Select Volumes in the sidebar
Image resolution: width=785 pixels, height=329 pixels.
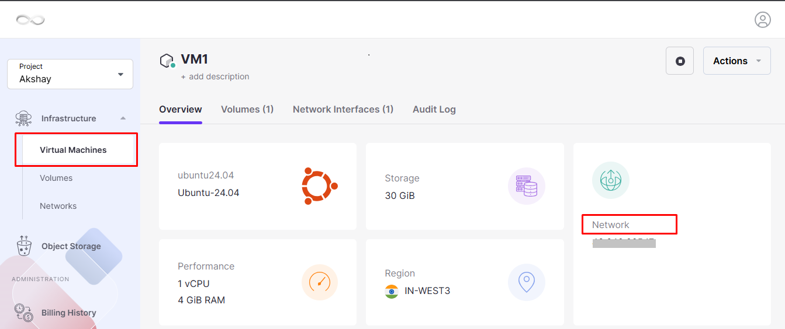(x=56, y=178)
